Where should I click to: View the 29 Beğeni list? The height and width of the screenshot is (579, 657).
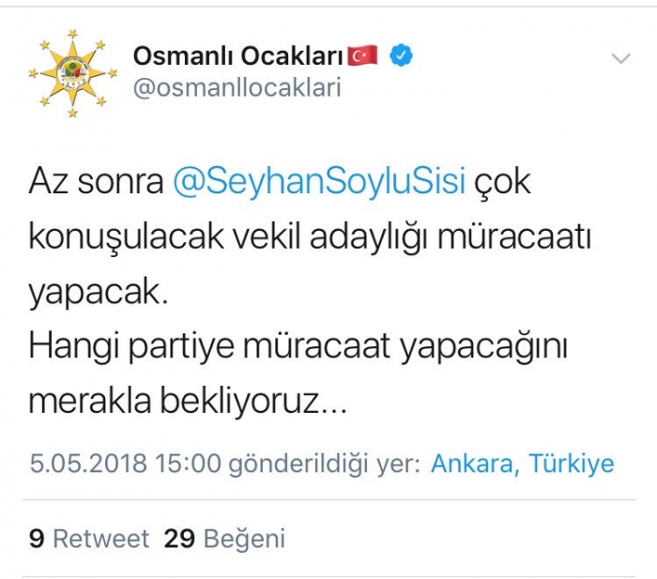coord(224,539)
